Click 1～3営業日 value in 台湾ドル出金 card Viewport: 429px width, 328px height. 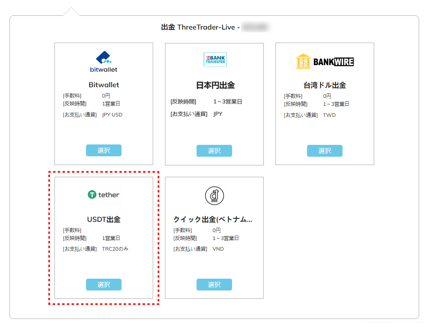point(336,104)
